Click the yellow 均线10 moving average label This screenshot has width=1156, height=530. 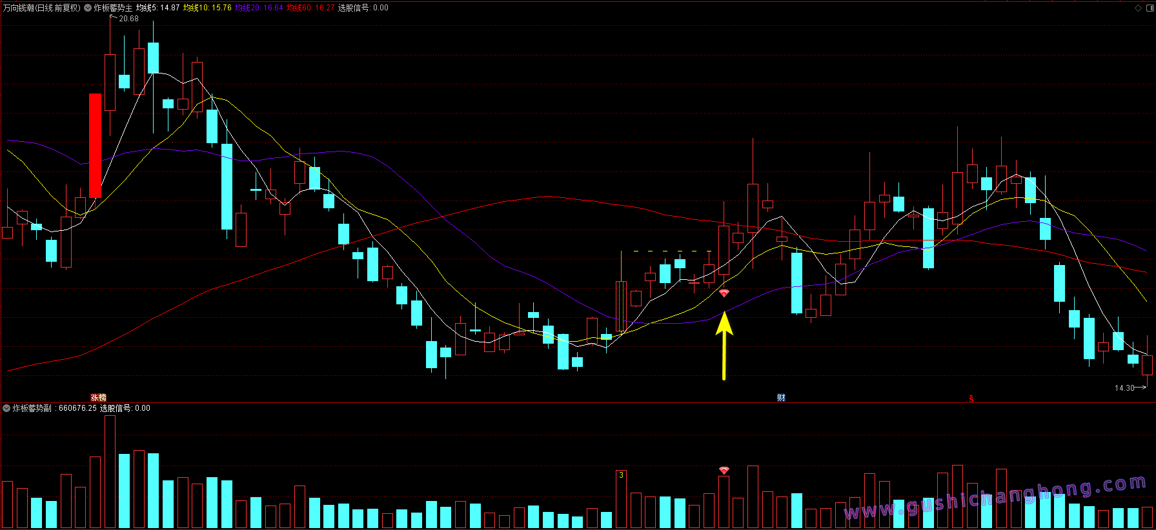(x=207, y=8)
